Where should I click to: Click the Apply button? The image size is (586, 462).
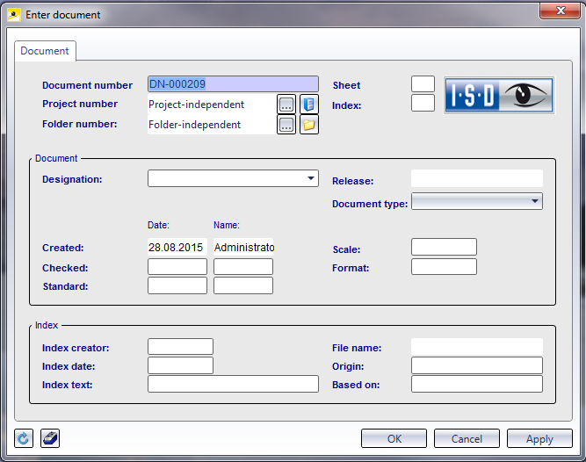539,438
